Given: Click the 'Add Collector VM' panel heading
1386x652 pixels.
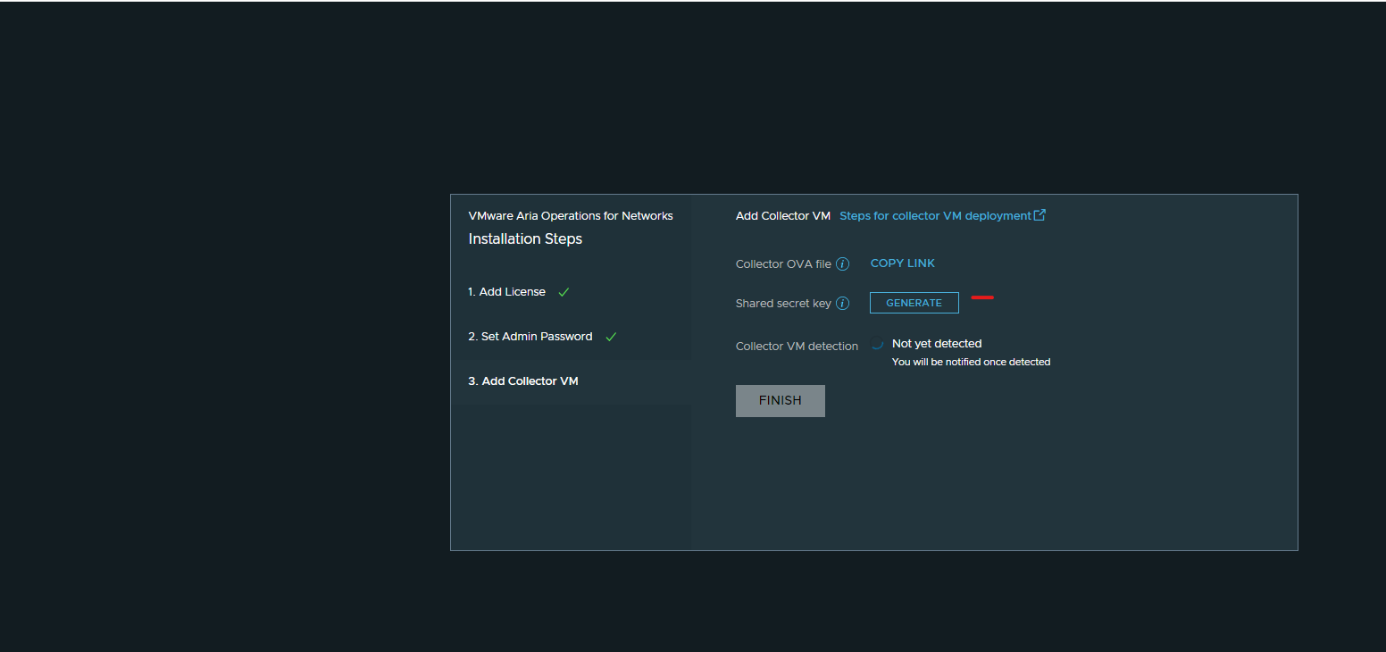Looking at the screenshot, I should (783, 216).
